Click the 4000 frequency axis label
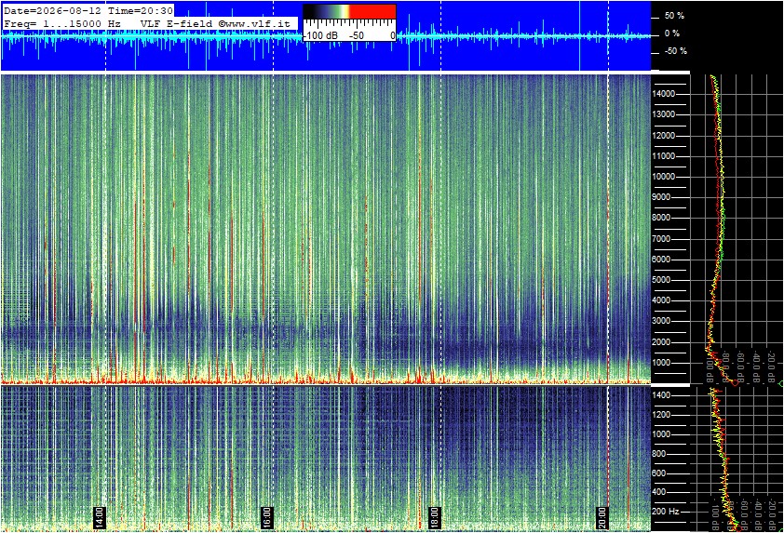Image resolution: width=784 pixels, height=533 pixels. tap(661, 300)
